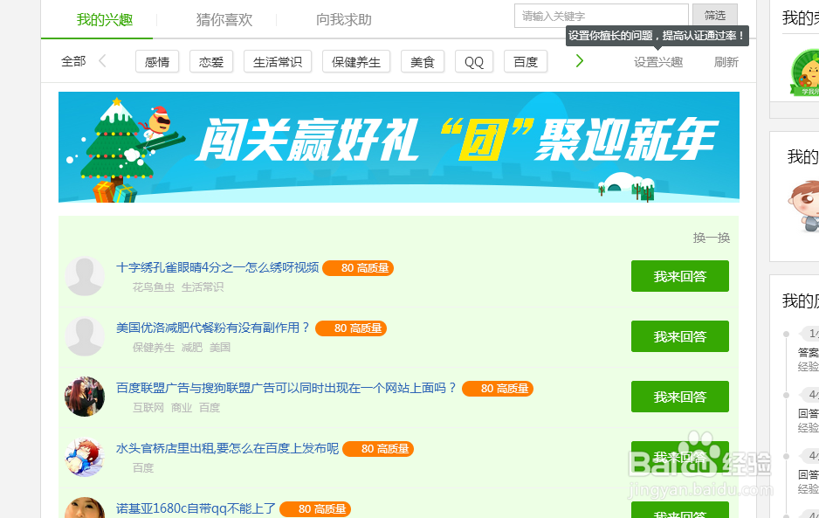
Task: Open the question about 水头官桥店里出租
Action: click(x=227, y=448)
